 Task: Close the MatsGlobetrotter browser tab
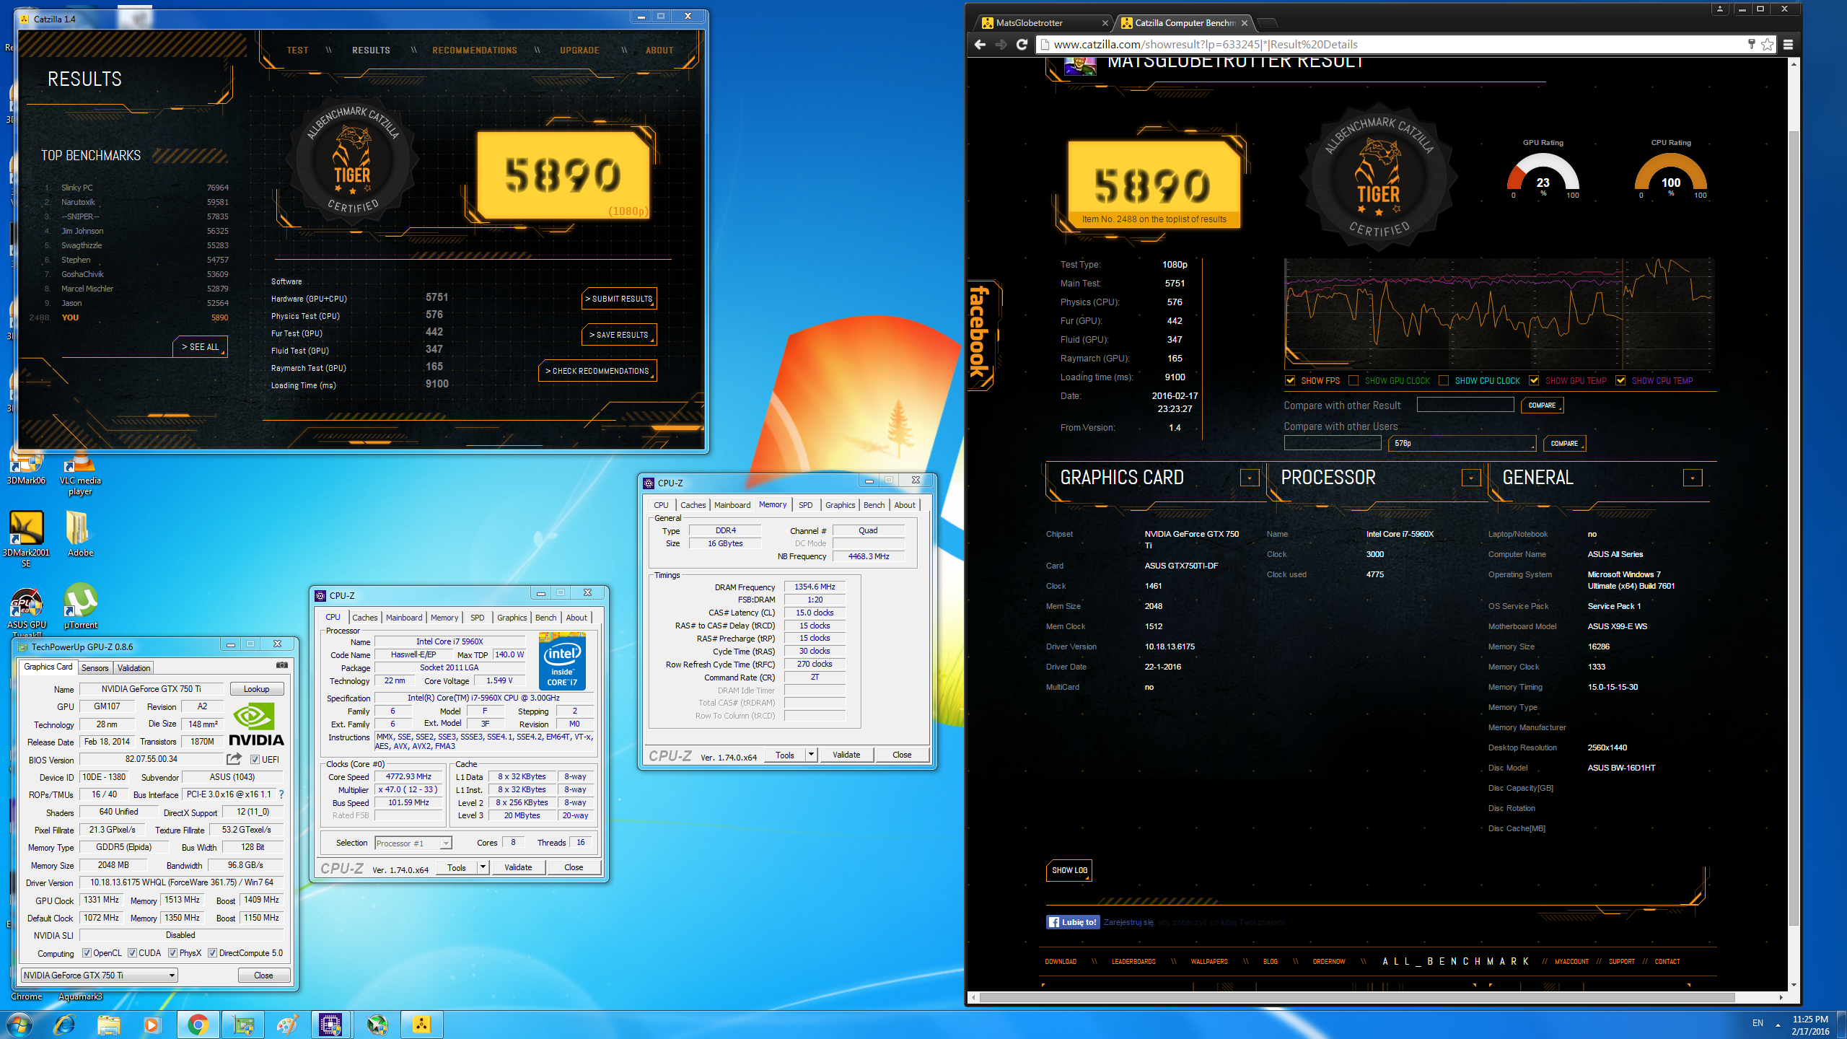click(1105, 23)
